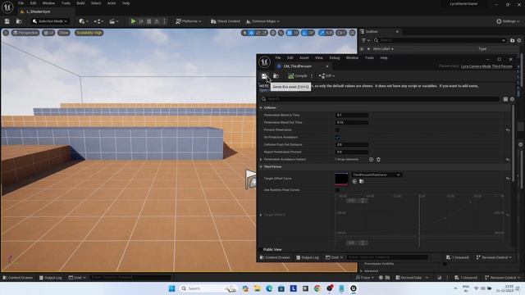The width and height of the screenshot is (525, 295).
Task: Click the Target Offset Curve thumbnail
Action: click(341, 179)
